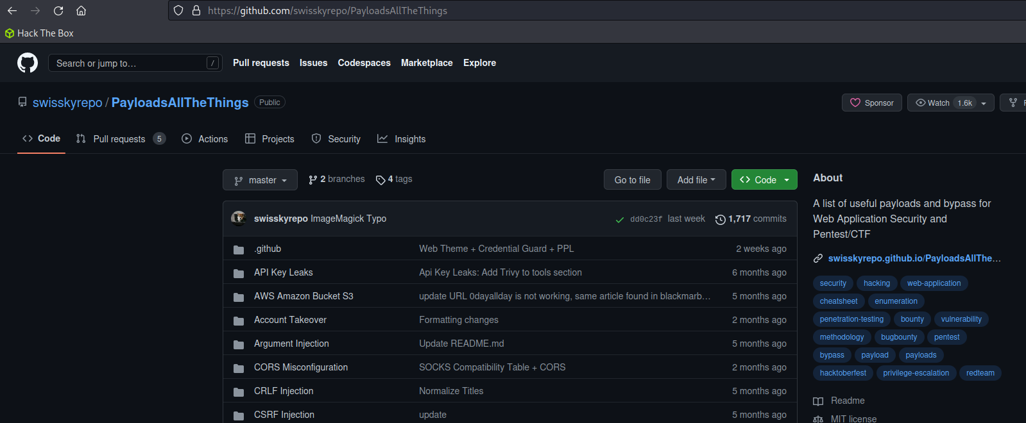Open the CORS Misconfiguration folder

301,367
